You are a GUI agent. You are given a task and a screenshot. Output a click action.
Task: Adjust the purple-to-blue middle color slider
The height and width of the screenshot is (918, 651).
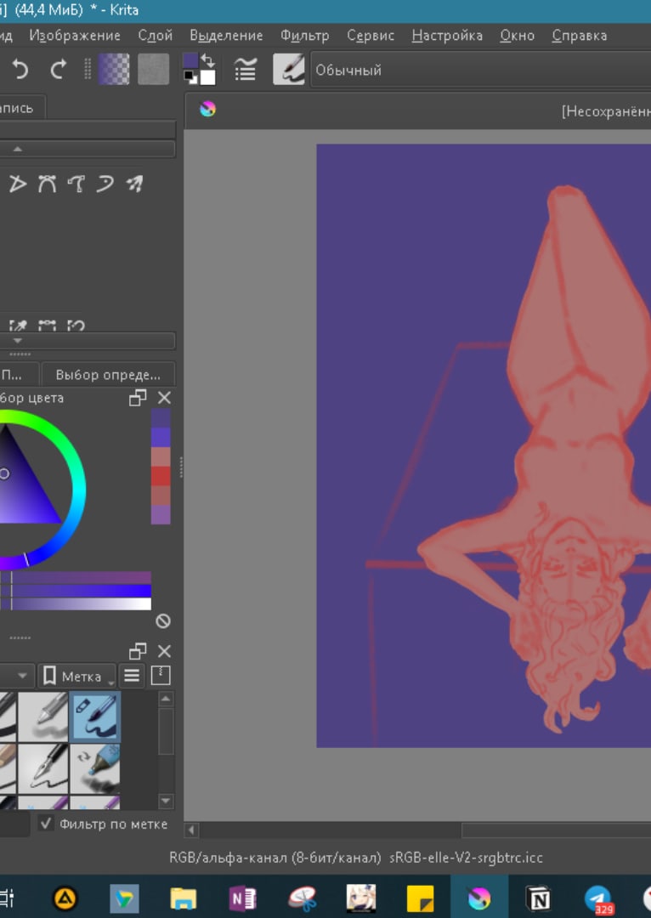tap(76, 591)
